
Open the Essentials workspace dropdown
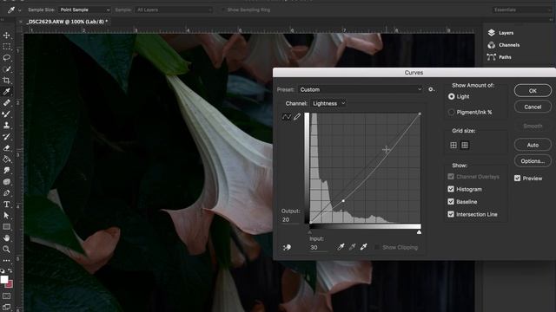(521, 10)
